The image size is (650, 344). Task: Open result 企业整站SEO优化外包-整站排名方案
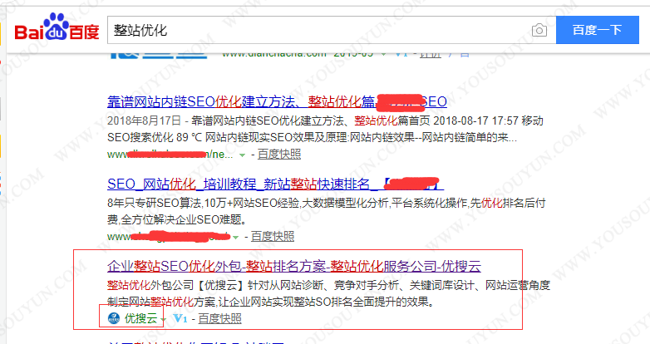click(294, 266)
